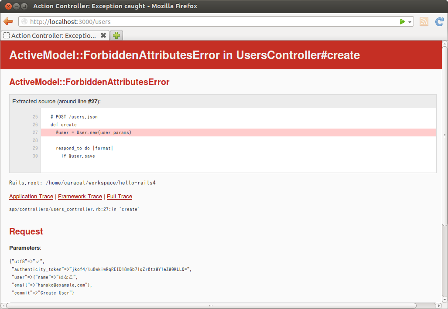Viewport: 448px width, 309px height.
Task: Click the orange Back arrow button
Action: point(8,22)
